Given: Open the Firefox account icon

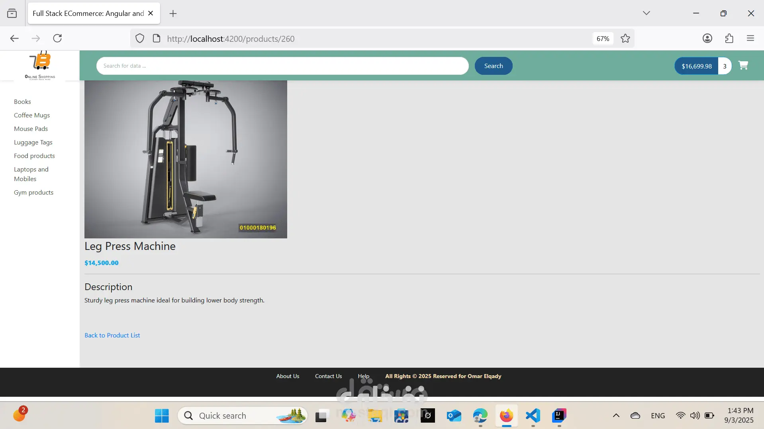Looking at the screenshot, I should (x=707, y=38).
